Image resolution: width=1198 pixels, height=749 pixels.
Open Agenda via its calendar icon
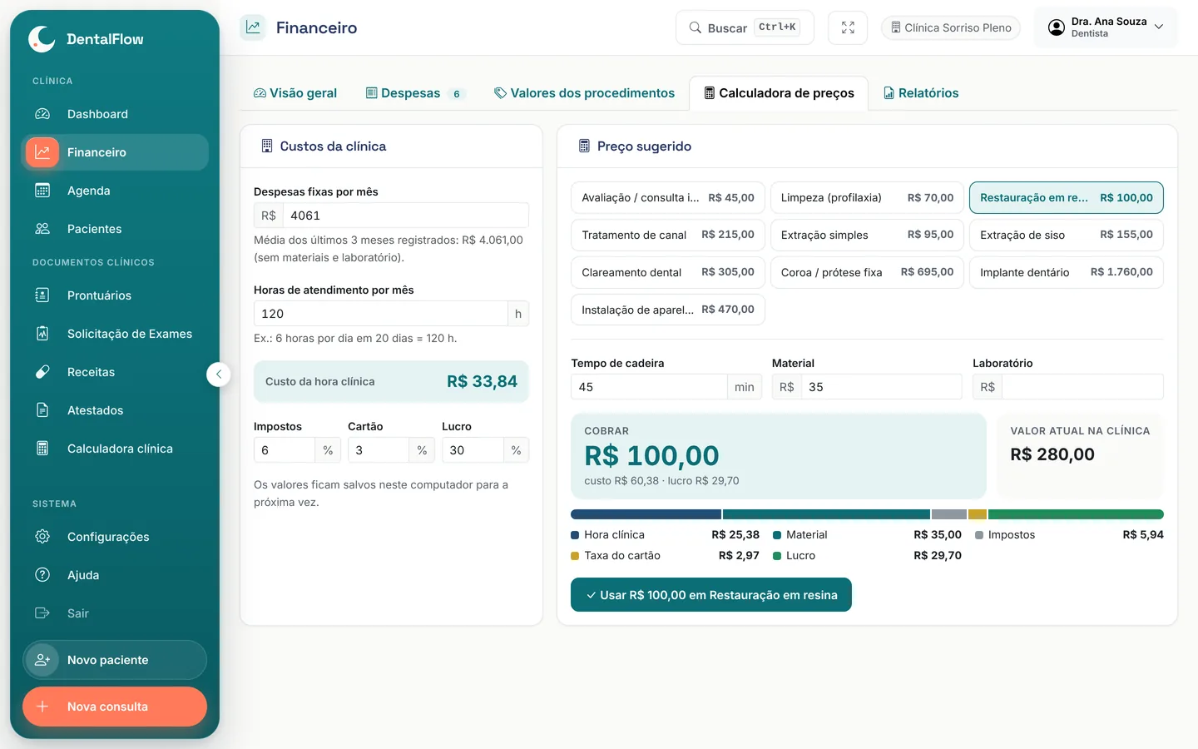[42, 191]
